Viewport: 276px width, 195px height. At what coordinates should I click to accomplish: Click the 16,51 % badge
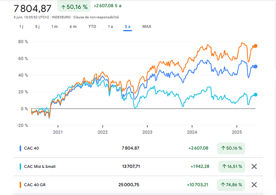click(232, 166)
